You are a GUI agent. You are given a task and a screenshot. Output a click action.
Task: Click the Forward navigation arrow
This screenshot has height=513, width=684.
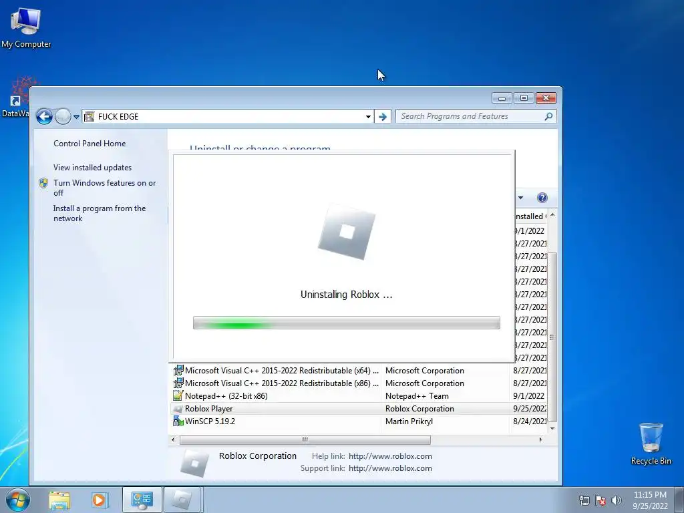pos(63,116)
